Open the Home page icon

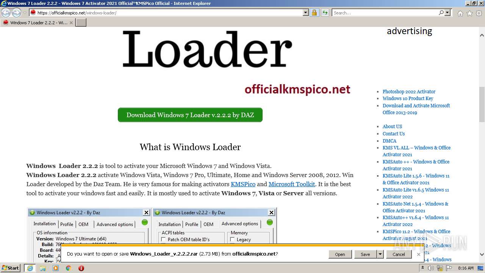pyautogui.click(x=460, y=13)
